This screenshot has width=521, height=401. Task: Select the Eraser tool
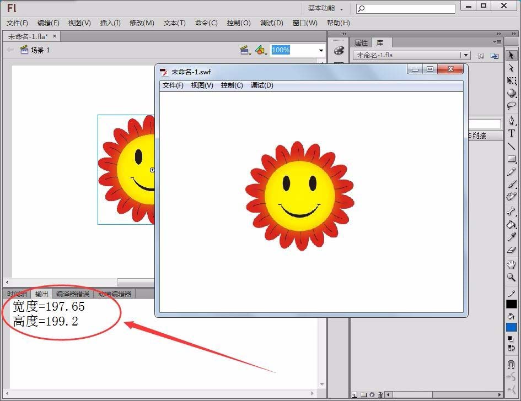pos(512,250)
